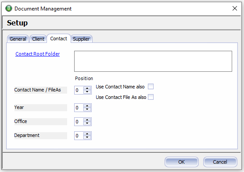Viewport: 244px width, 172px height.
Task: Switch to the Client tab
Action: tap(38, 39)
